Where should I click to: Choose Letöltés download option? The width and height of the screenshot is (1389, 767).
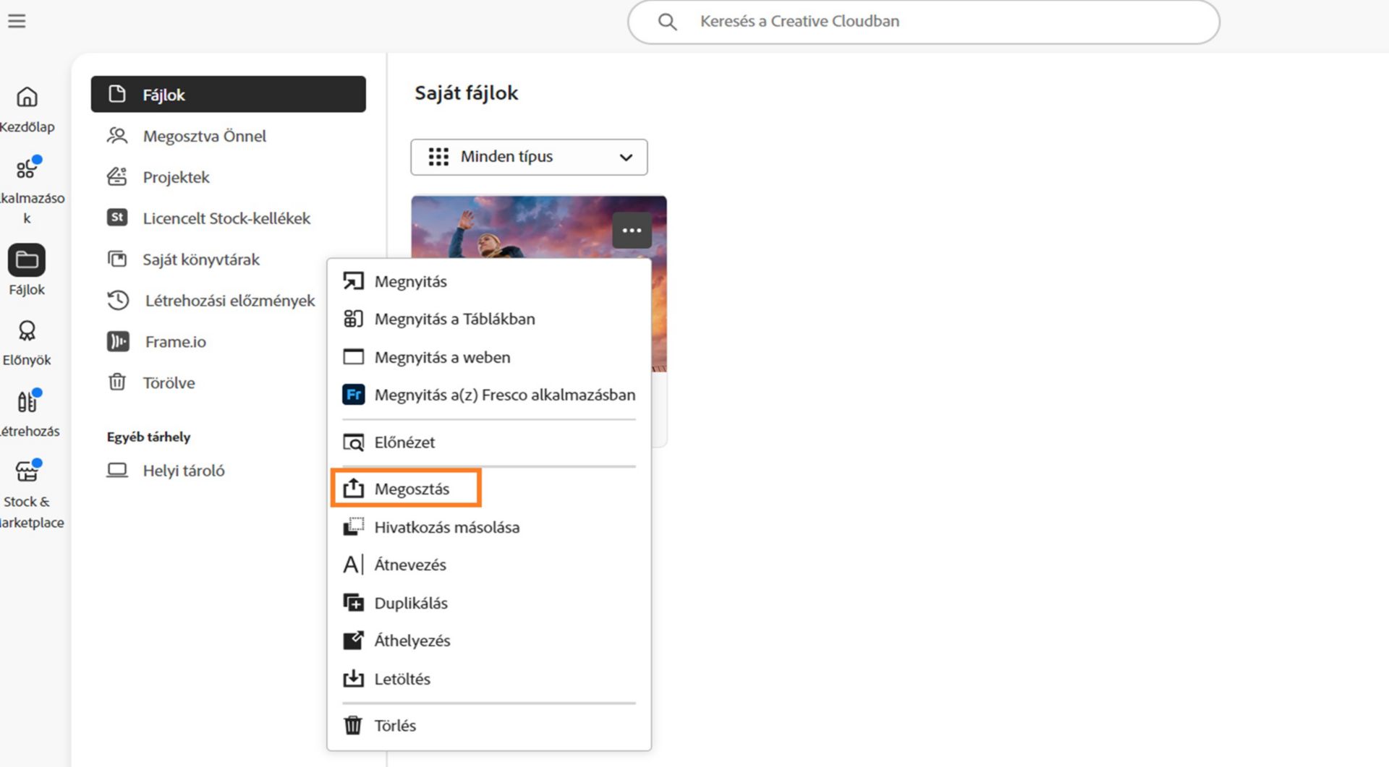[x=489, y=679]
